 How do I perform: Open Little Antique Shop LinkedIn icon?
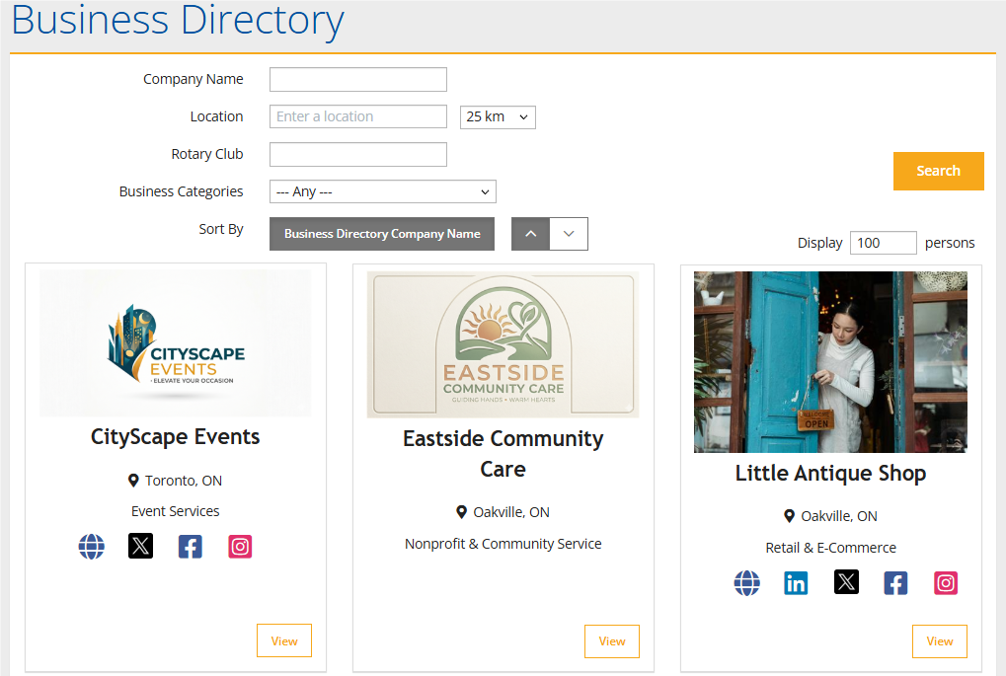(796, 583)
